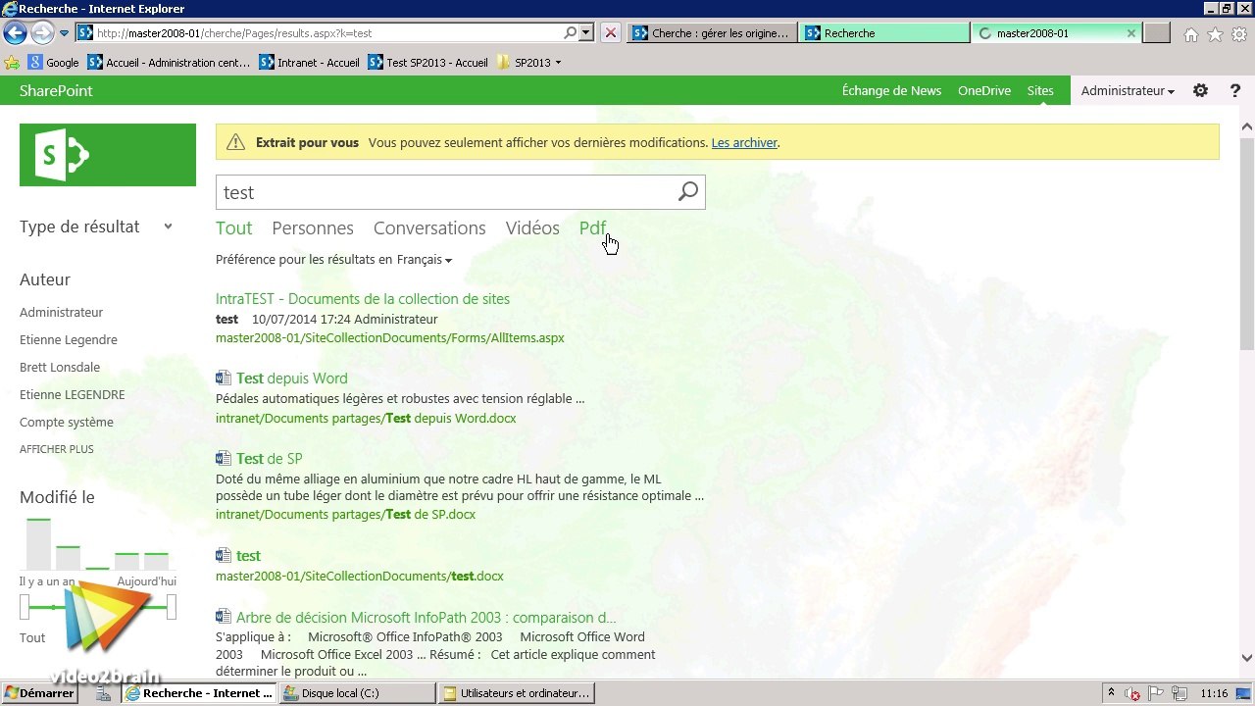Select the 'Vidéos' search vertical
Screen dimensions: 1255x706
532,228
